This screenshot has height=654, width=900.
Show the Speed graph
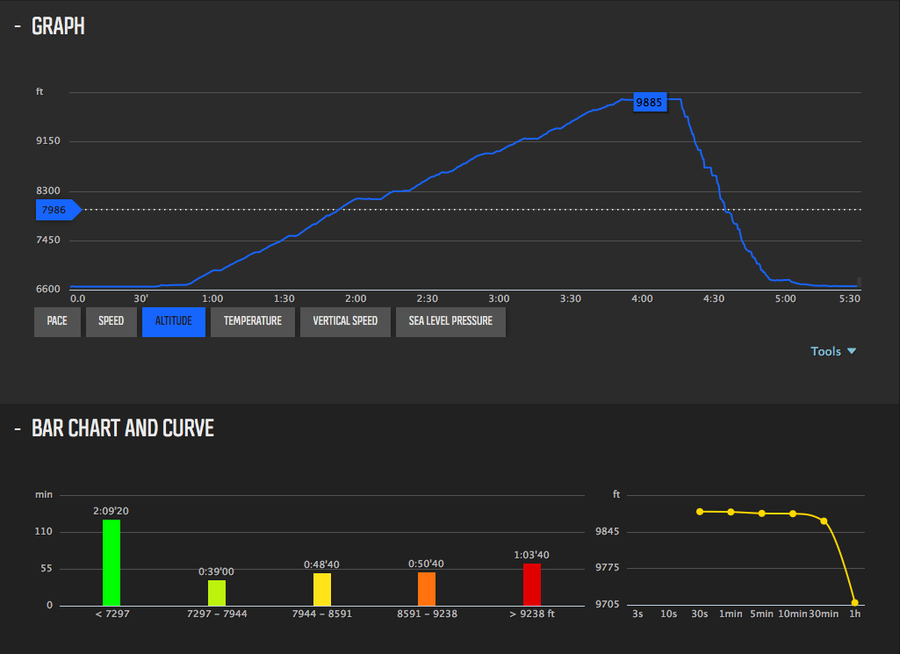[111, 321]
